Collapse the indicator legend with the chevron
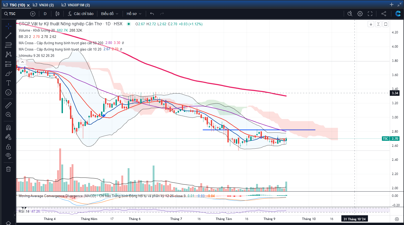Viewport: 404px width, 225px height. 22,62
